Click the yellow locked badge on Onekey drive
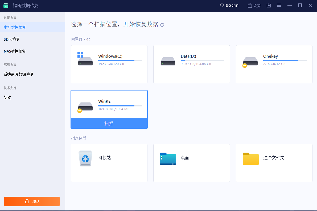Image resolution: width=317 pixels, height=211 pixels. click(x=245, y=66)
